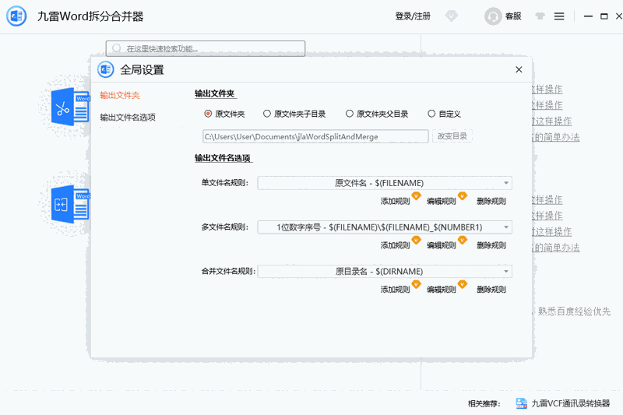Open the skin shirt icon
This screenshot has height=415, width=623.
click(540, 16)
